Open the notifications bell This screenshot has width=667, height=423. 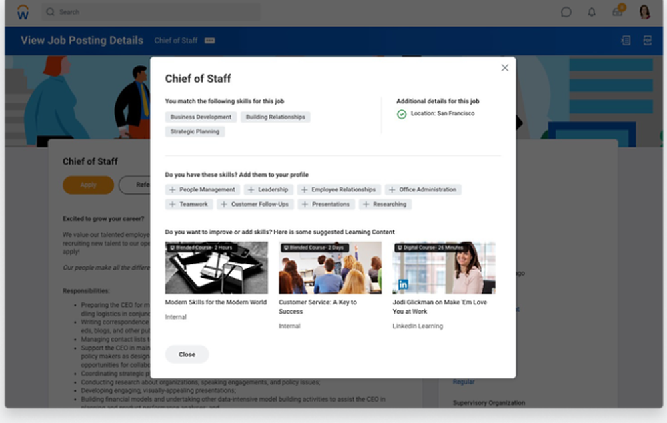click(591, 12)
